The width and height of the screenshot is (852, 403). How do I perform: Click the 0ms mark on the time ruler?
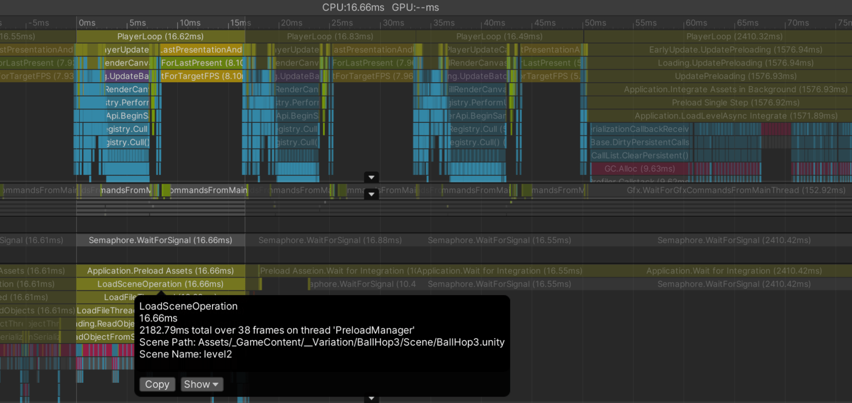(86, 23)
